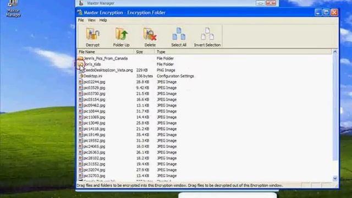Click the file list scroll down arrow
The image size is (352, 198).
point(335,178)
